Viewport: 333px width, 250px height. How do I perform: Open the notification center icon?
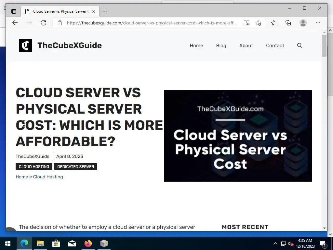(x=322, y=244)
